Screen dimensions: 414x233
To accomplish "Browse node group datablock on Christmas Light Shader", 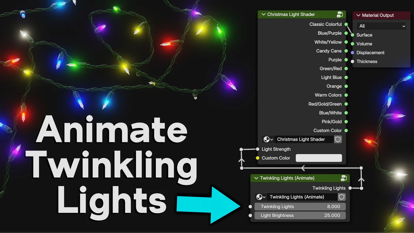I will (268, 139).
